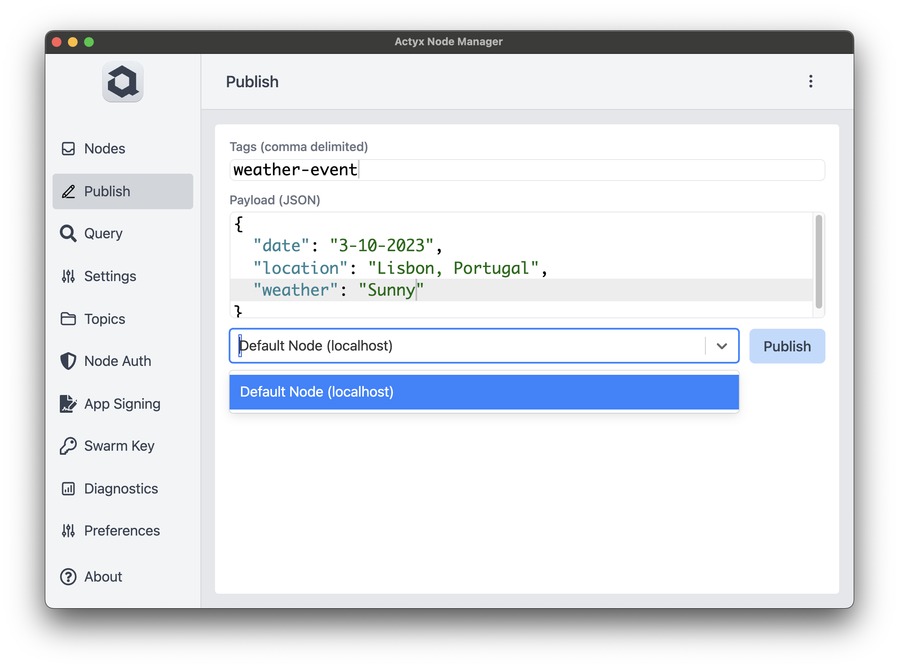Go to Preferences in sidebar
Image resolution: width=899 pixels, height=668 pixels.
pyautogui.click(x=122, y=531)
